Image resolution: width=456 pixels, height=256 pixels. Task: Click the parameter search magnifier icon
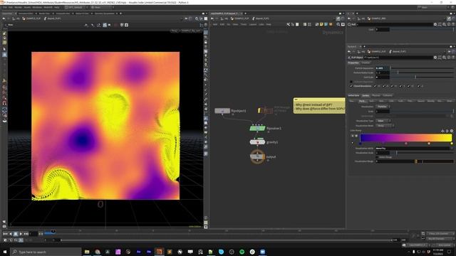point(444,58)
